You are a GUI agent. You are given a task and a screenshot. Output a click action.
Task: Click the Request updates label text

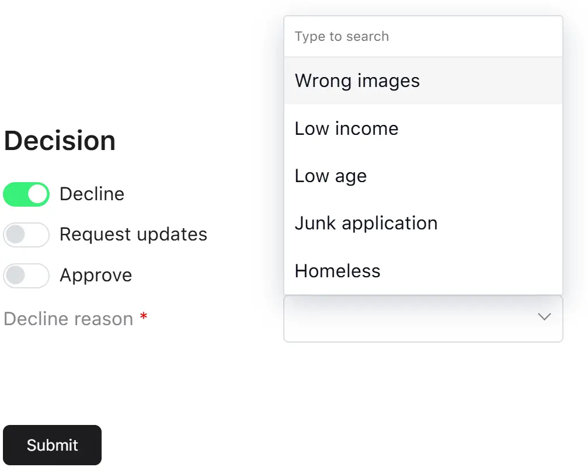click(x=133, y=235)
